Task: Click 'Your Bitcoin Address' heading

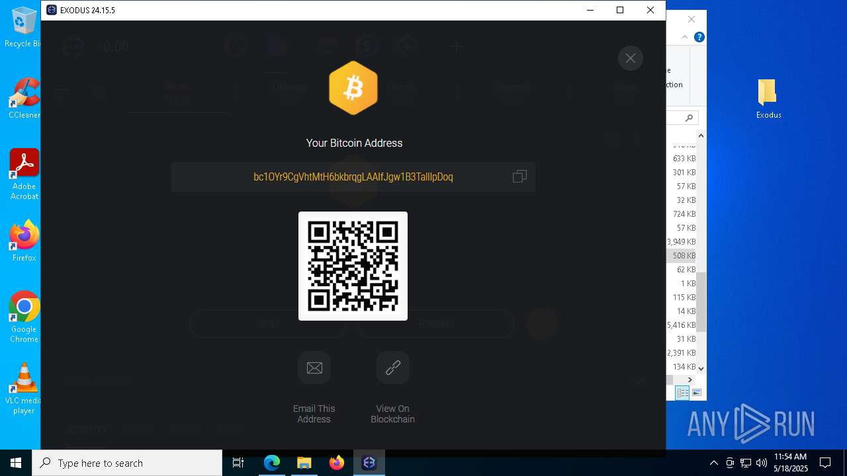Action: pyautogui.click(x=354, y=143)
